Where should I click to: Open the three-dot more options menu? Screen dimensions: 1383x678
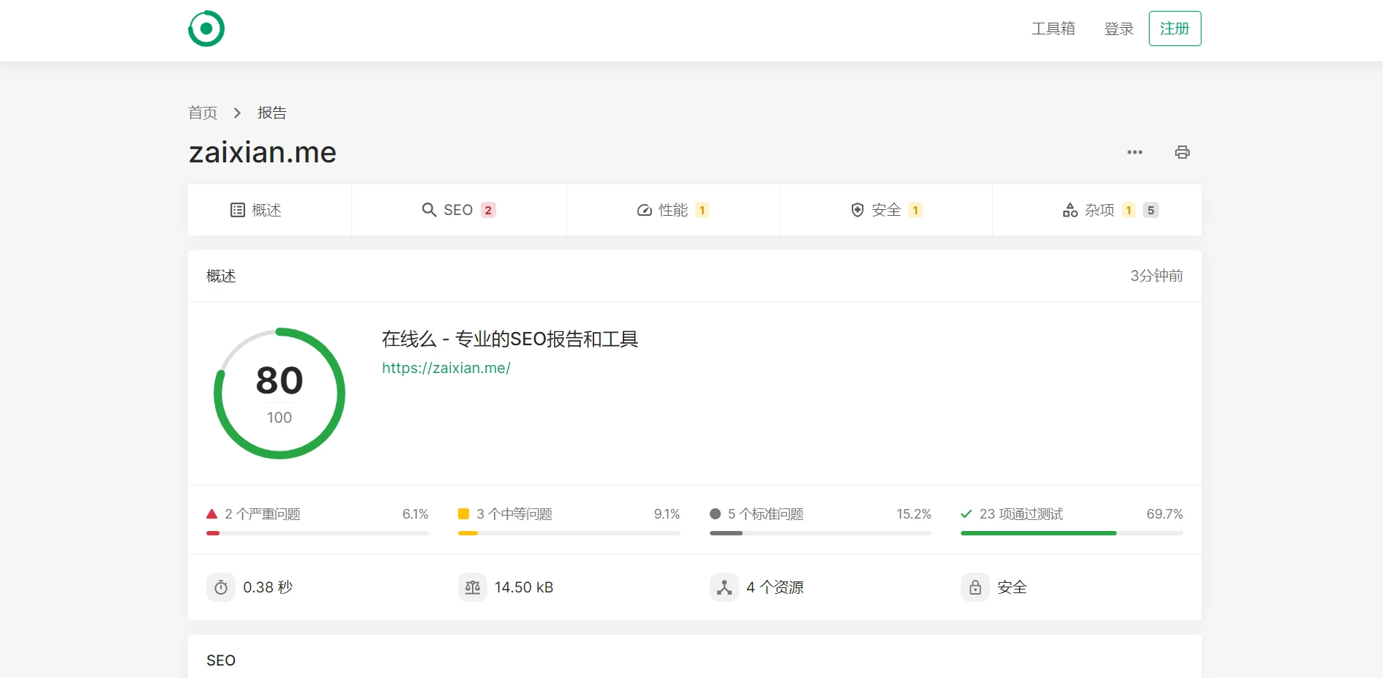[1134, 152]
